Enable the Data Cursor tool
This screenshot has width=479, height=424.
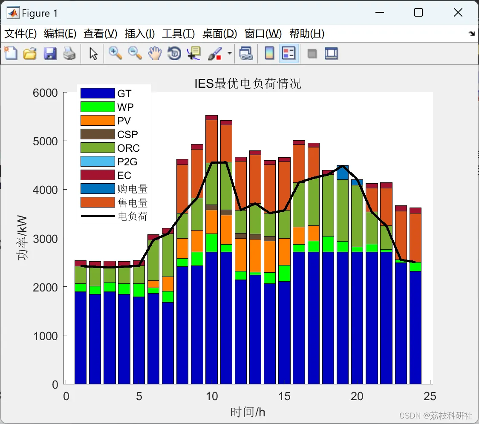pos(194,53)
